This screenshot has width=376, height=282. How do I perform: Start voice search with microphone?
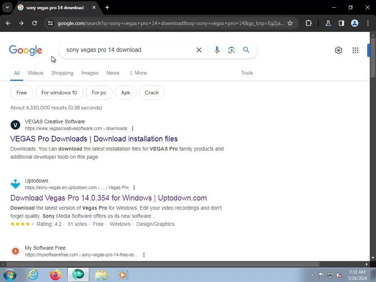(217, 50)
